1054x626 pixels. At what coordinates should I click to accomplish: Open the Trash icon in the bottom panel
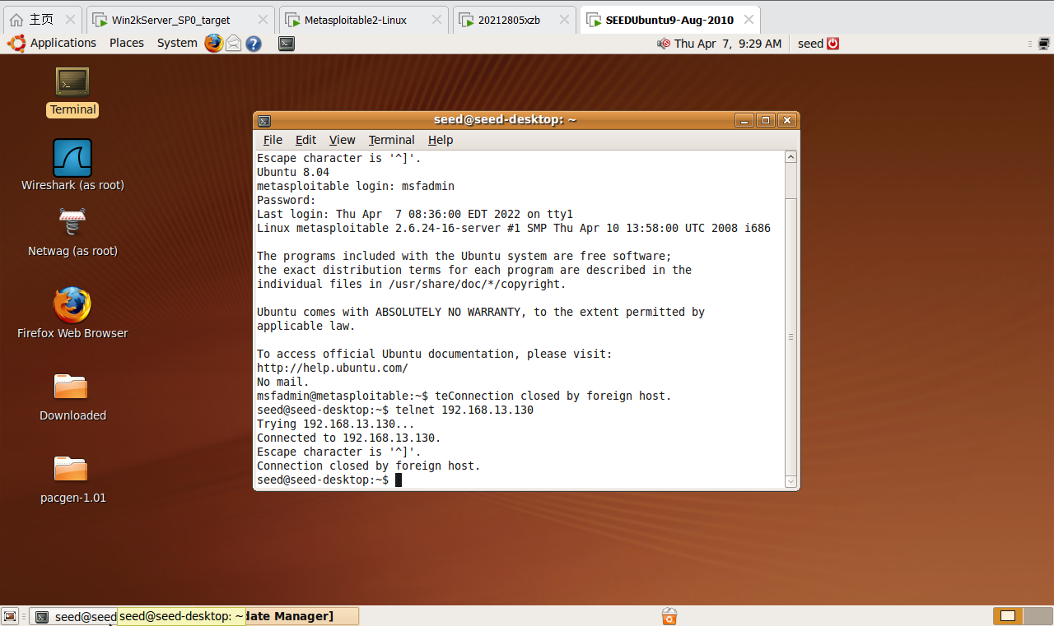click(x=669, y=616)
